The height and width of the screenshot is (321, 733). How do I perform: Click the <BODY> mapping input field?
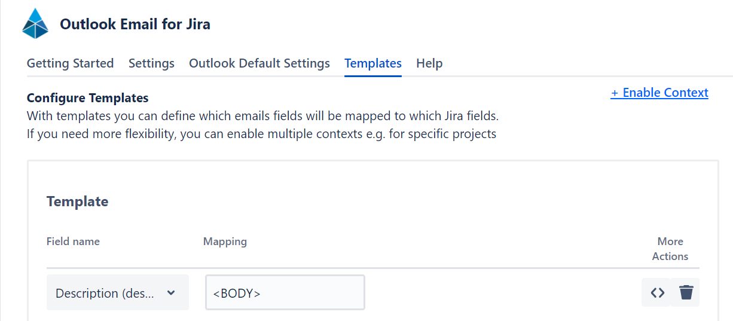(285, 293)
